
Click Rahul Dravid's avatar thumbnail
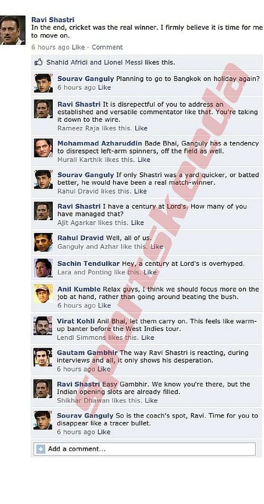[x=43, y=242]
